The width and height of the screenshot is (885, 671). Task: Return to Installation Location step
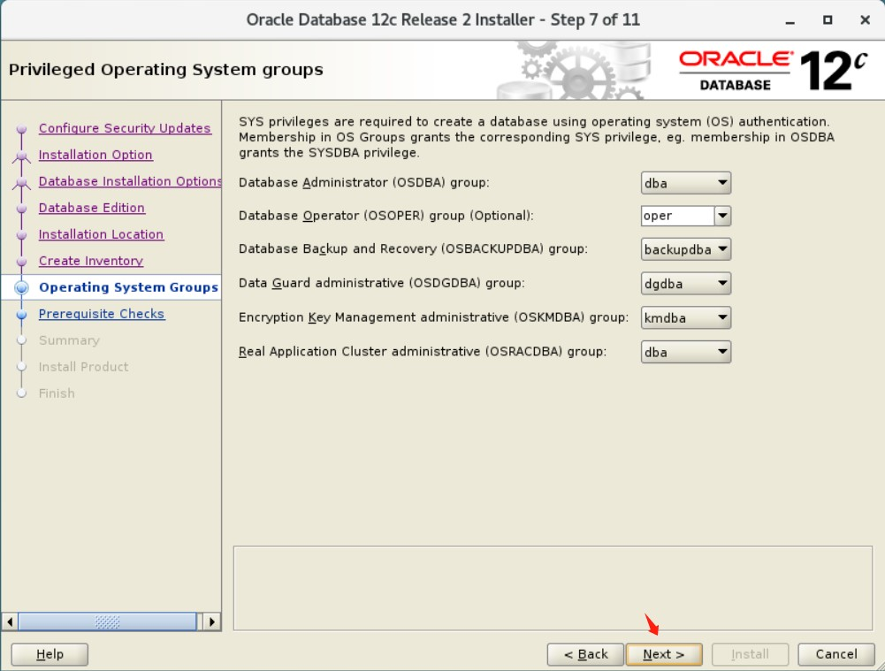tap(101, 234)
